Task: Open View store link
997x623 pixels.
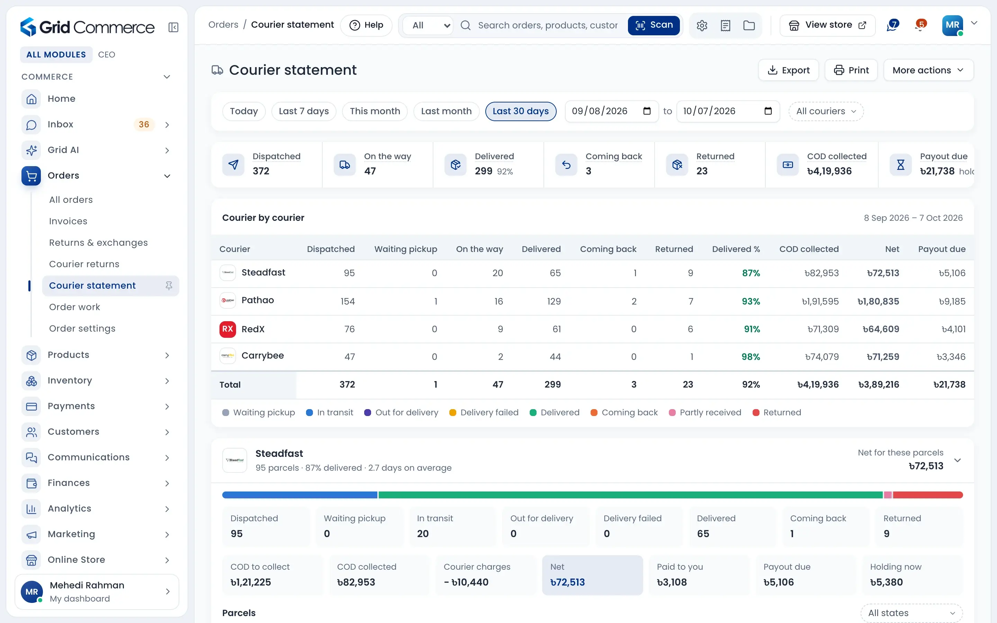Action: click(827, 25)
